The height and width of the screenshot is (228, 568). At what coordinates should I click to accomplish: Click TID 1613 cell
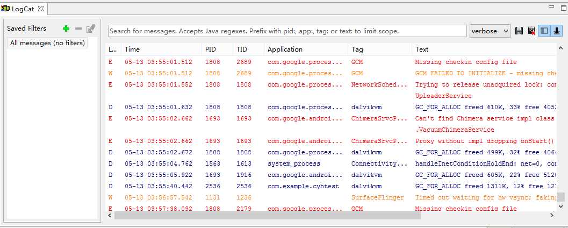244,163
